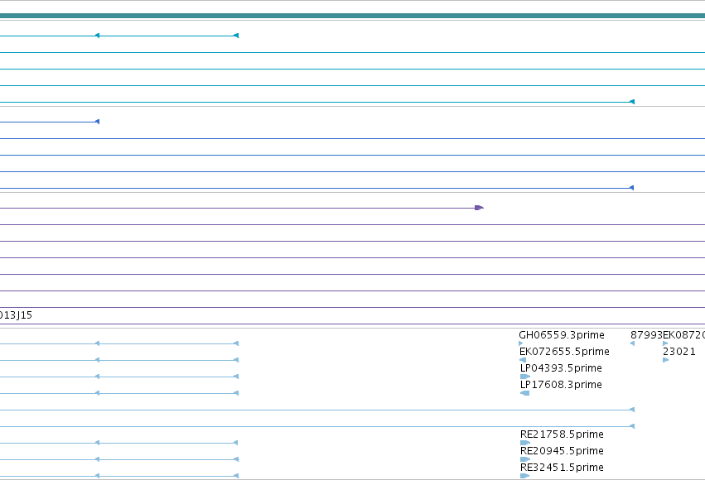This screenshot has height=480, width=705.
Task: Click the LP04393.5prime feature label
Action: [561, 368]
